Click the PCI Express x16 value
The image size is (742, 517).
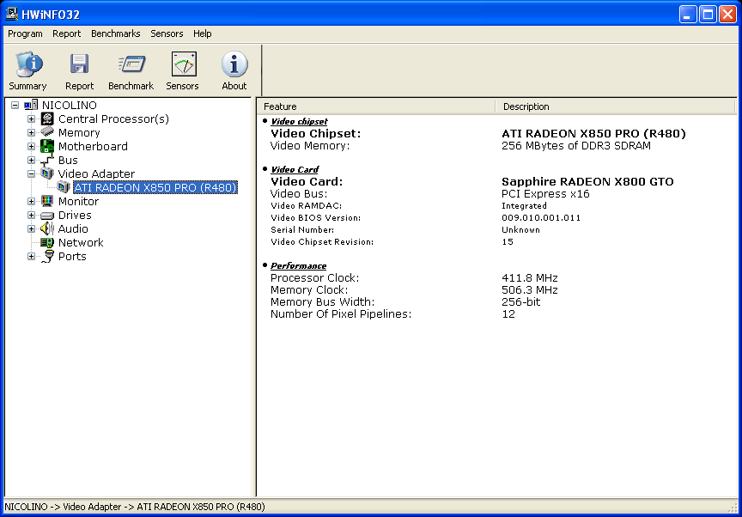(545, 194)
